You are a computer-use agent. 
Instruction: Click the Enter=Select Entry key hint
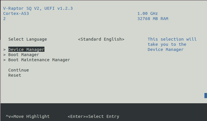93,116
